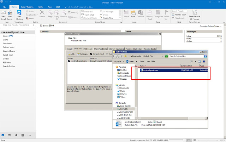Click the zoom slider in the status bar
This screenshot has width=226, height=142.
[208, 140]
